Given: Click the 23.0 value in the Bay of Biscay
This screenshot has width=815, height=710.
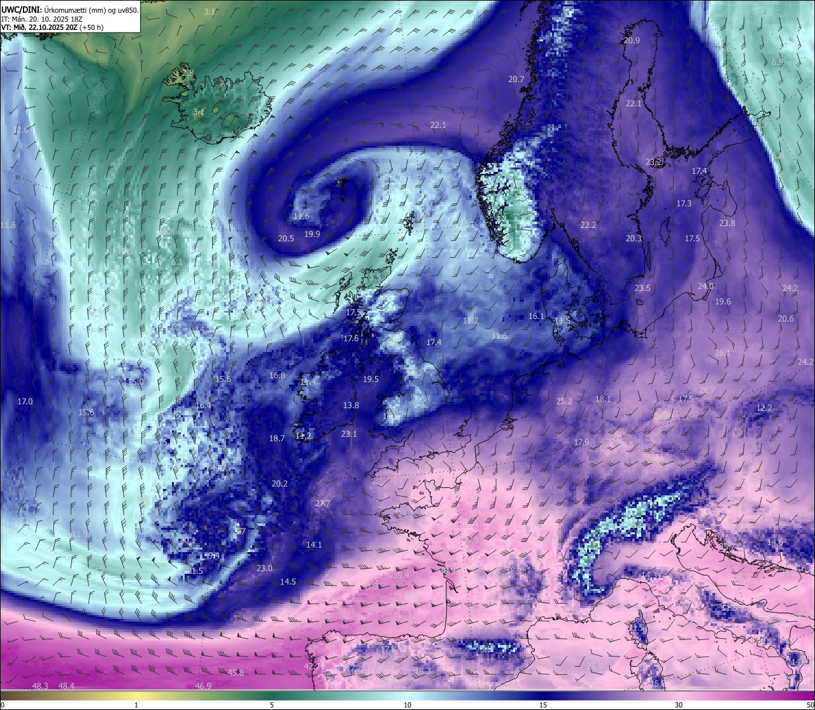Looking at the screenshot, I should (x=264, y=568).
